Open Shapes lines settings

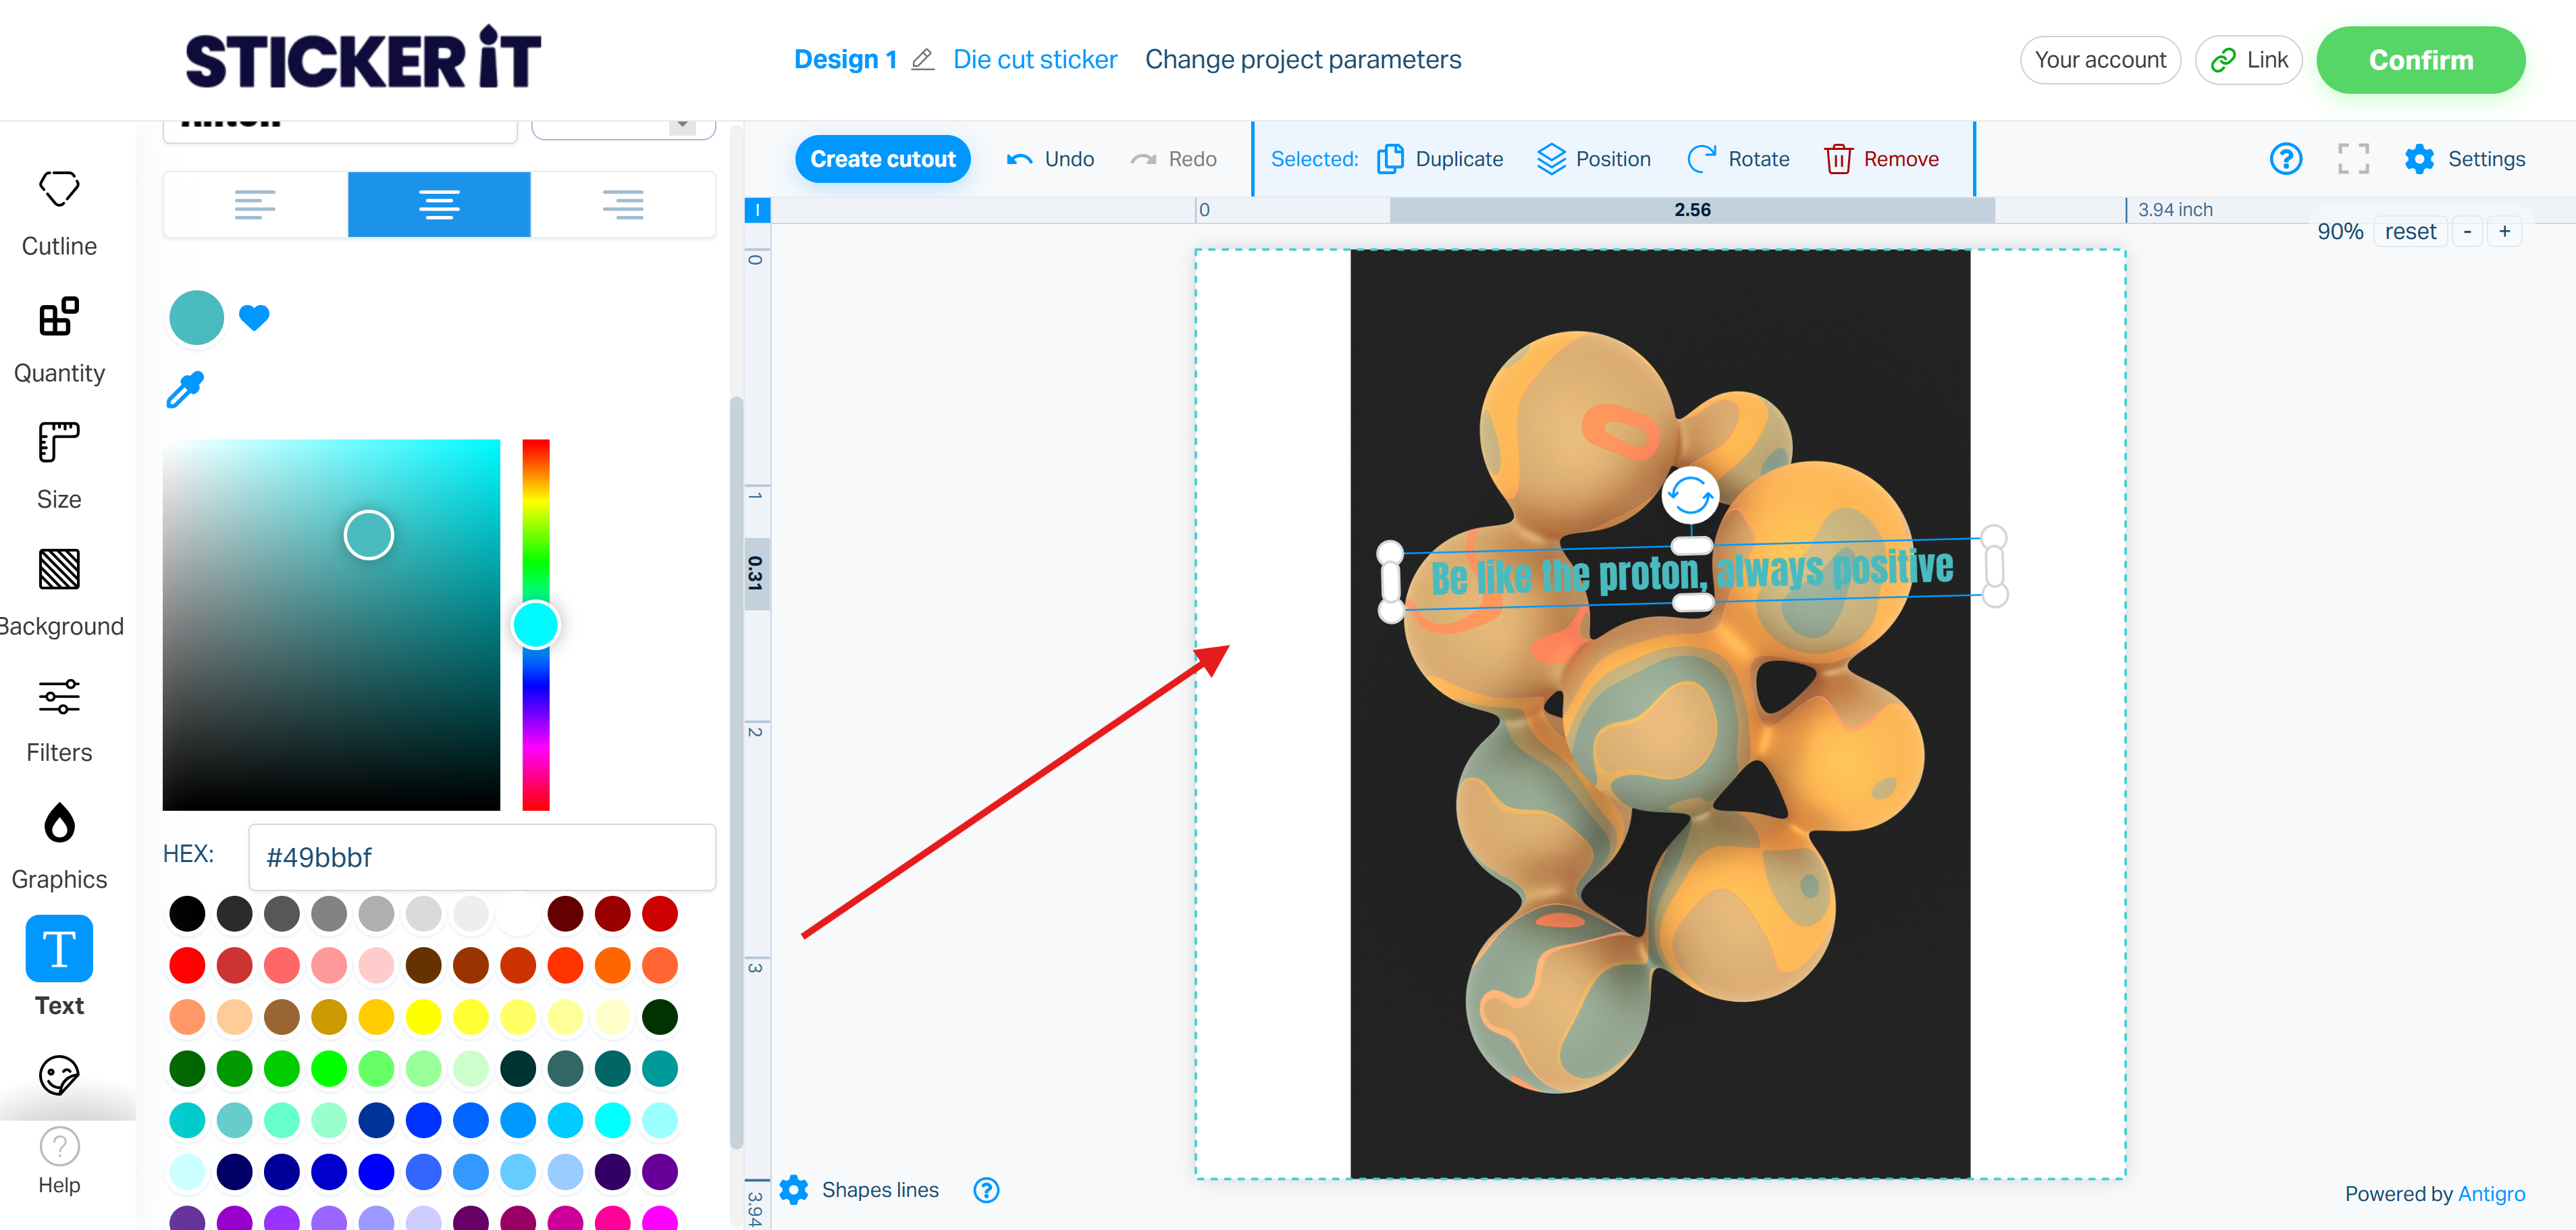(794, 1189)
